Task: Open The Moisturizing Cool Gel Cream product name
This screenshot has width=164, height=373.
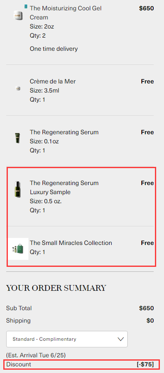Action: 66,13
